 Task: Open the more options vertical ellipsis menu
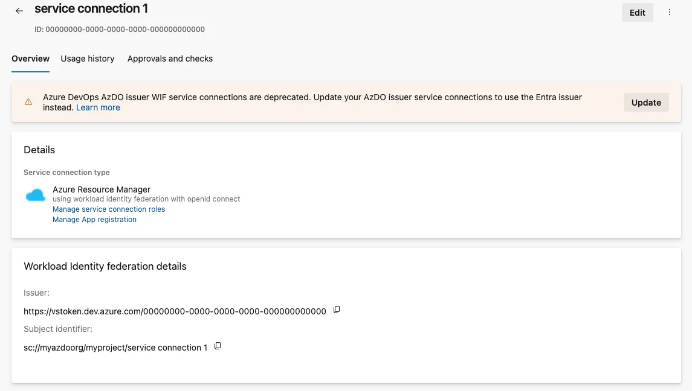coord(670,12)
